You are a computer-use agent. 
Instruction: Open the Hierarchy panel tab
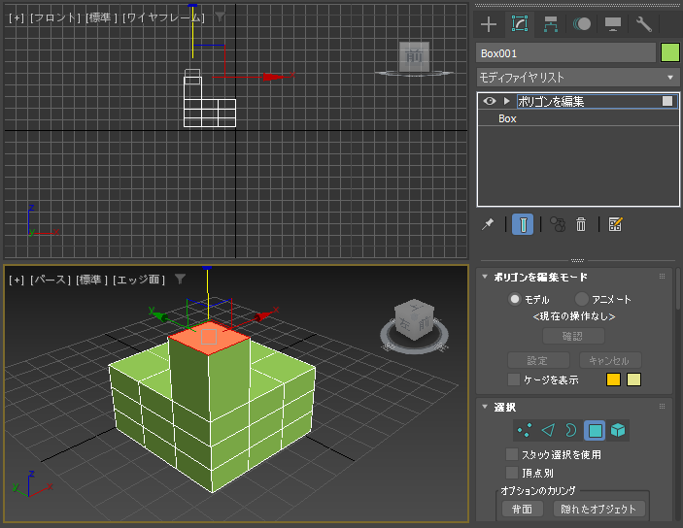coord(551,24)
